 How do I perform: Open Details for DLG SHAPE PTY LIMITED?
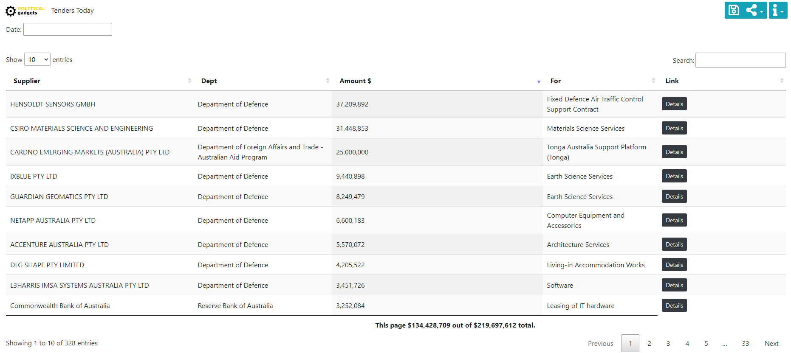674,265
